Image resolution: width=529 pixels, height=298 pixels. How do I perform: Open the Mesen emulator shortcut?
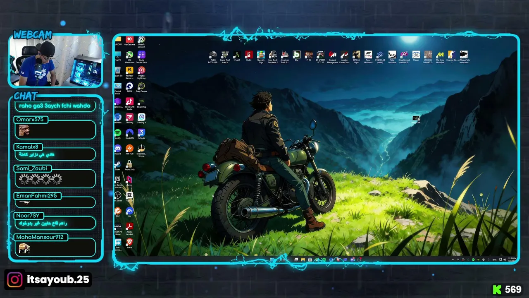pyautogui.click(x=416, y=56)
